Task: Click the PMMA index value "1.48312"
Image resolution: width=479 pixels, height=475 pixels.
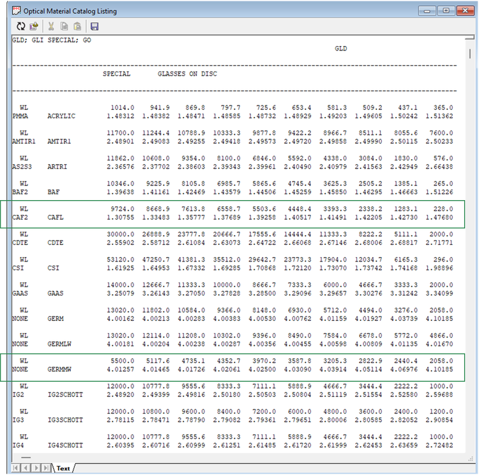Action: [x=120, y=116]
